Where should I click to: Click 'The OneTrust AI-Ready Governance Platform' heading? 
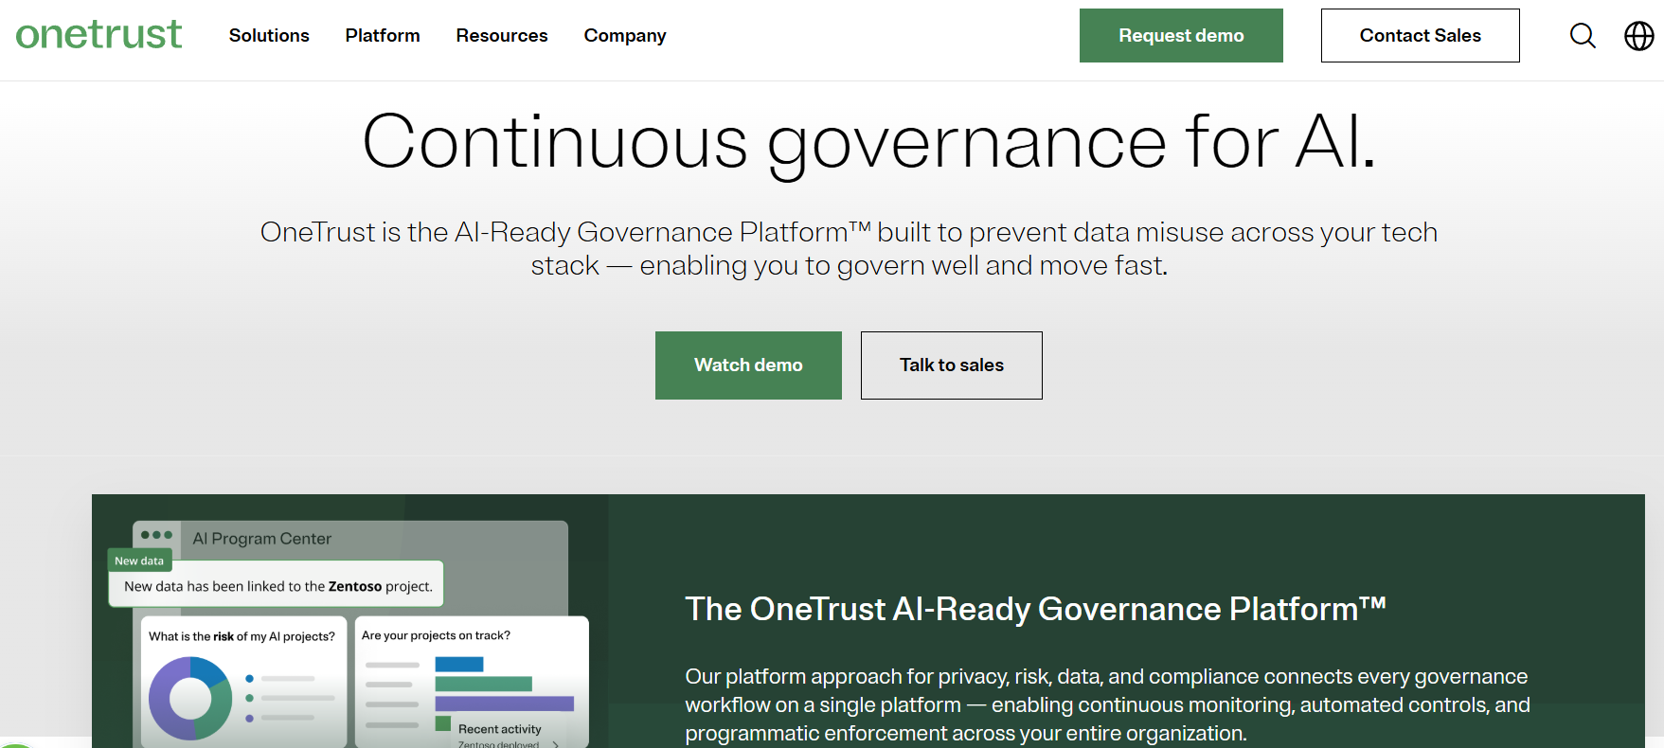pos(1035,609)
